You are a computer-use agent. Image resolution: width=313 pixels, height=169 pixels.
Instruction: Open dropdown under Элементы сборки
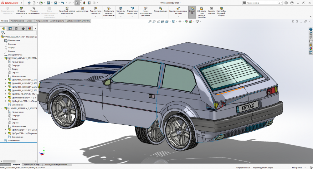[121, 17]
